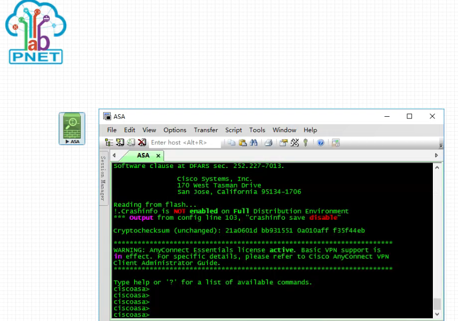Click the "San Jose, California 95134-1706" line

click(239, 191)
